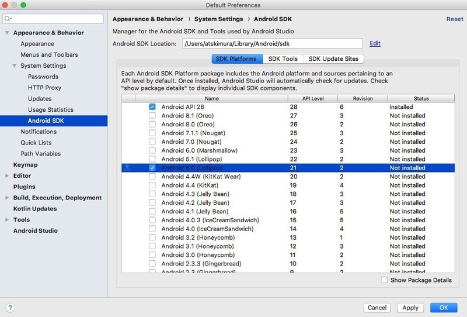Check the Android 7.0 (Nougat) checkbox
The width and height of the screenshot is (467, 317).
click(x=152, y=142)
